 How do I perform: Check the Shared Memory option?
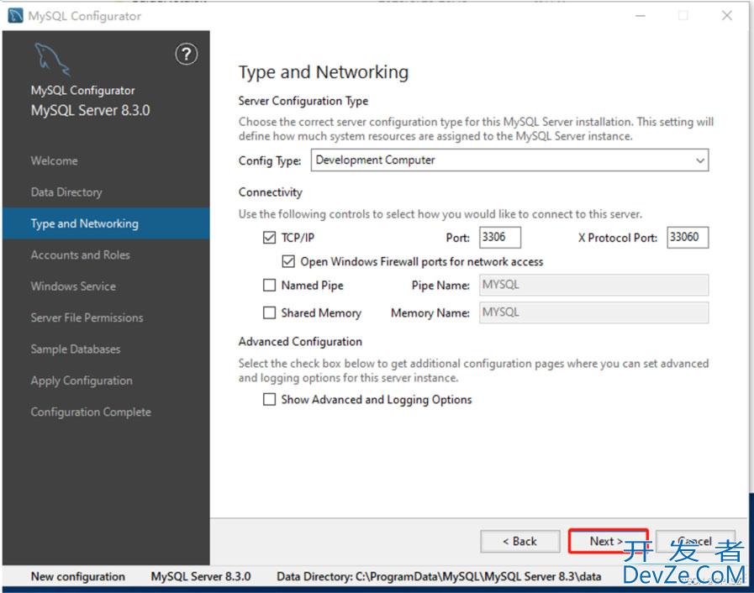(269, 312)
